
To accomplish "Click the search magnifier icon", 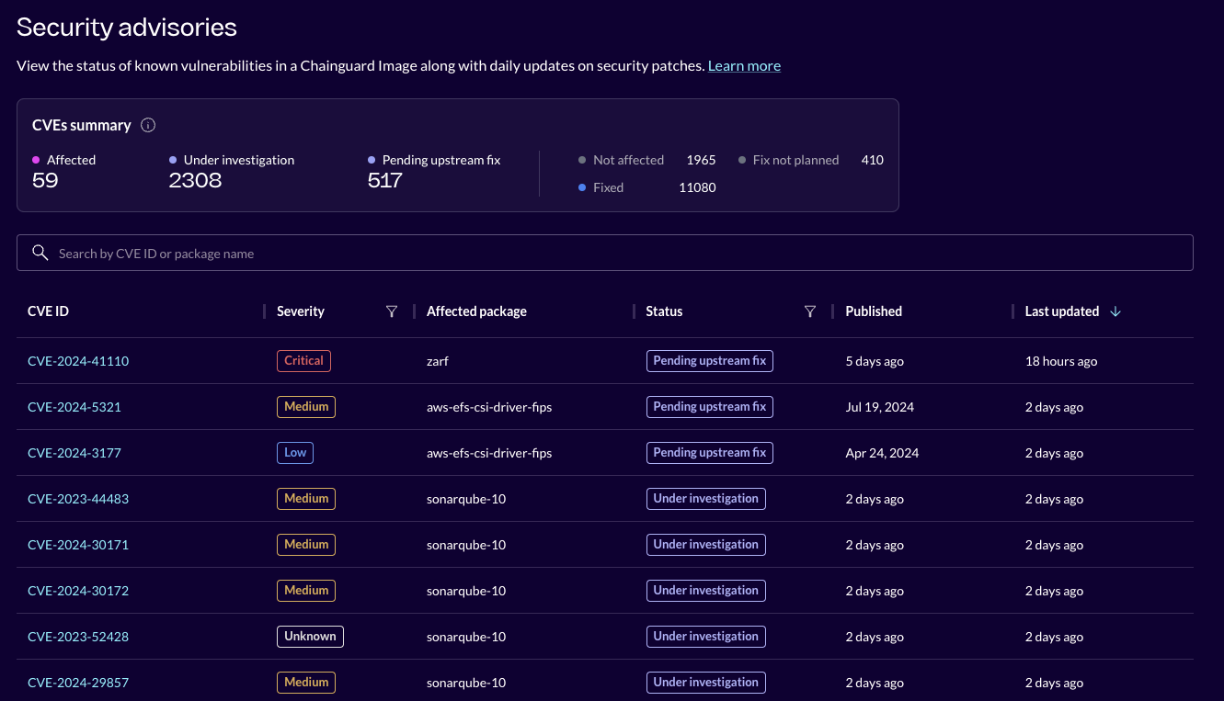I will (x=40, y=253).
